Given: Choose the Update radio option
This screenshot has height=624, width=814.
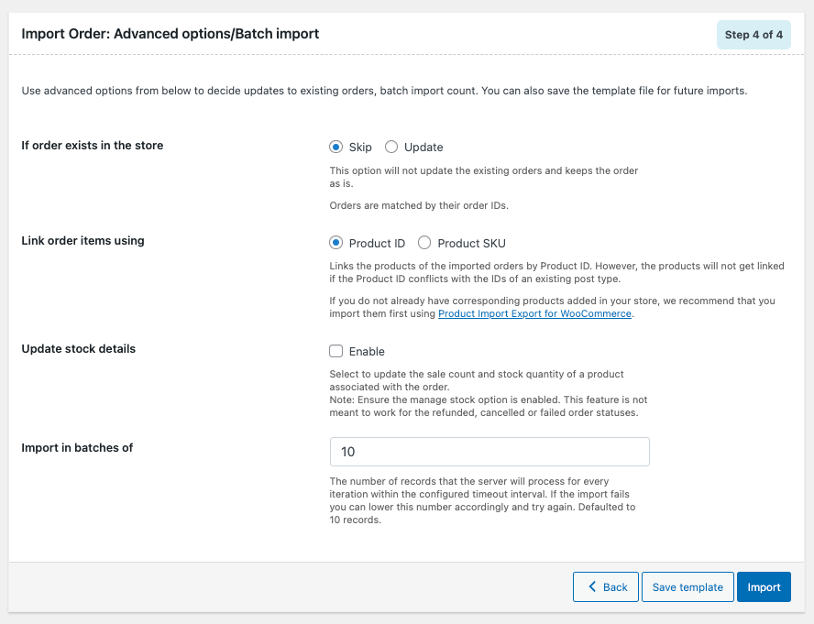Looking at the screenshot, I should [391, 147].
